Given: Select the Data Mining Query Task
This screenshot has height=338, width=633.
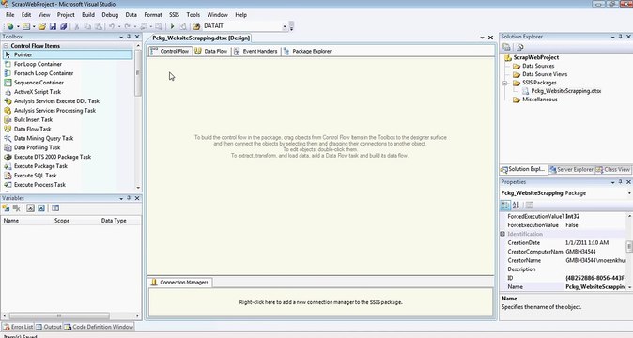Looking at the screenshot, I should pyautogui.click(x=43, y=138).
